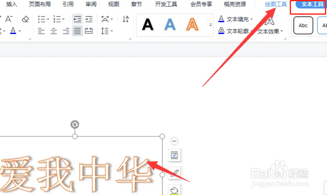327x195 pixels.
Task: Click the line spacing icon
Action: (105, 31)
